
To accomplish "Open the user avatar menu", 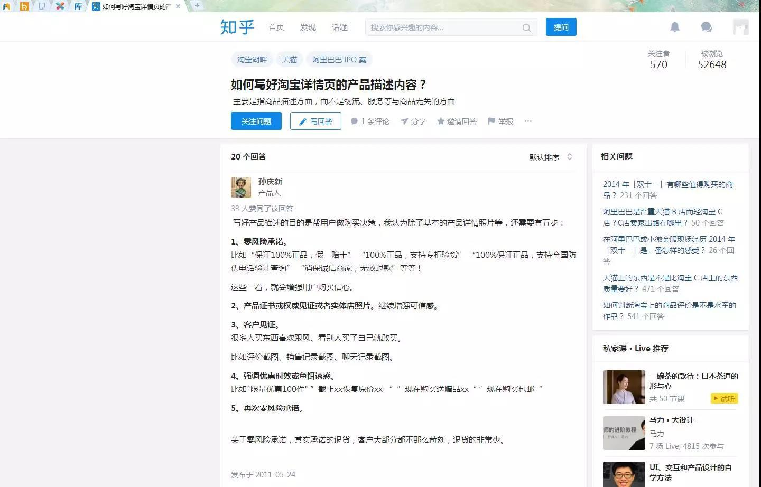I will pyautogui.click(x=741, y=27).
